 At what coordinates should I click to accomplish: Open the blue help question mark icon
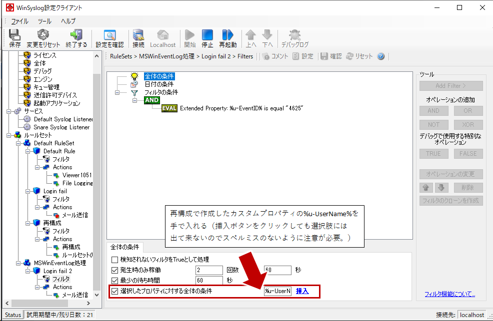381,56
